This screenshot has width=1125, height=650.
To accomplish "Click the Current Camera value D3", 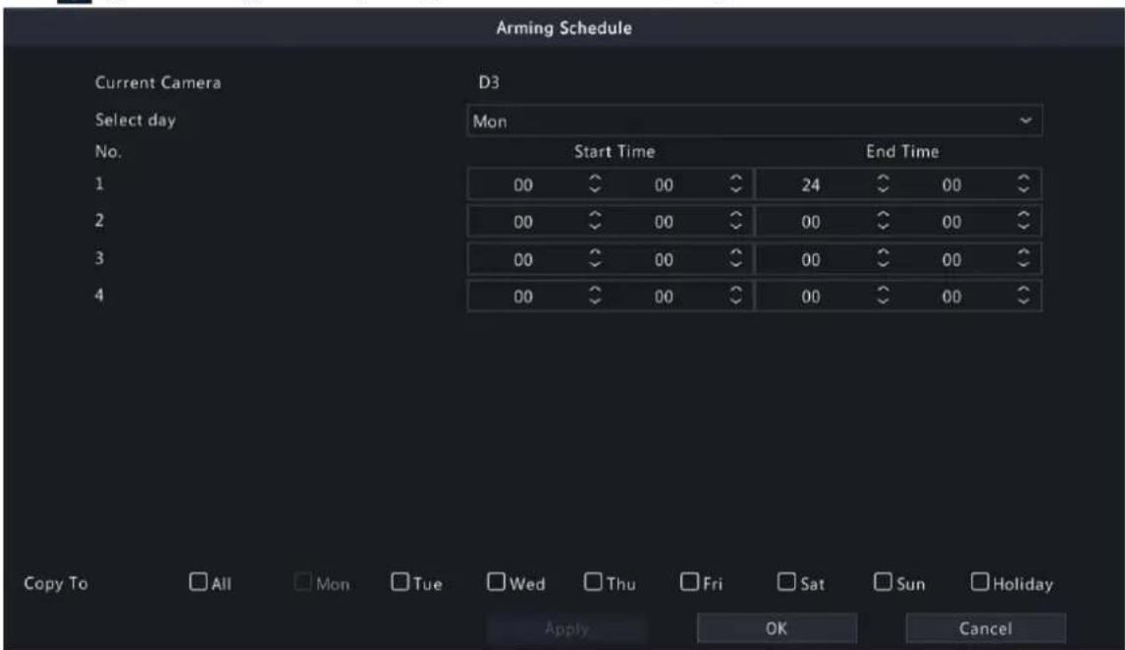I will click(x=489, y=82).
